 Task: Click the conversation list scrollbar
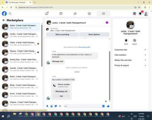(42, 45)
